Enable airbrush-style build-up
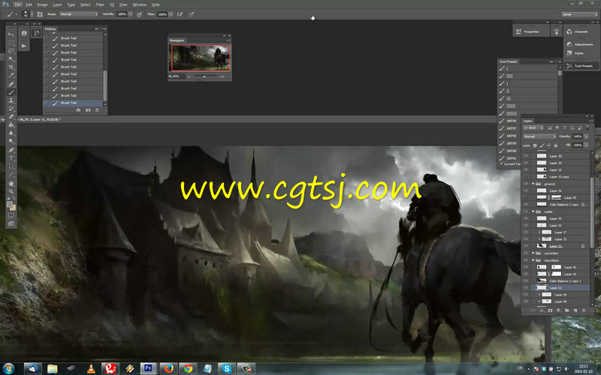Screen dimensions: 601x375 click(180, 14)
